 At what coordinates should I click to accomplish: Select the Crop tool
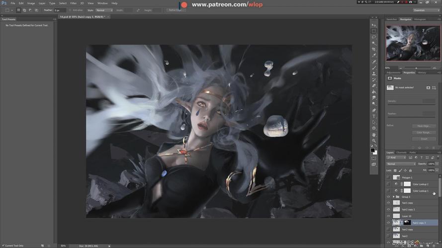point(374,49)
